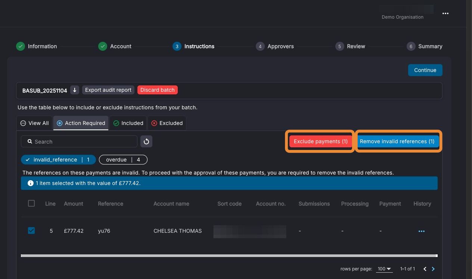The height and width of the screenshot is (279, 472).
Task: Click the Submissions column header
Action: [x=314, y=204]
